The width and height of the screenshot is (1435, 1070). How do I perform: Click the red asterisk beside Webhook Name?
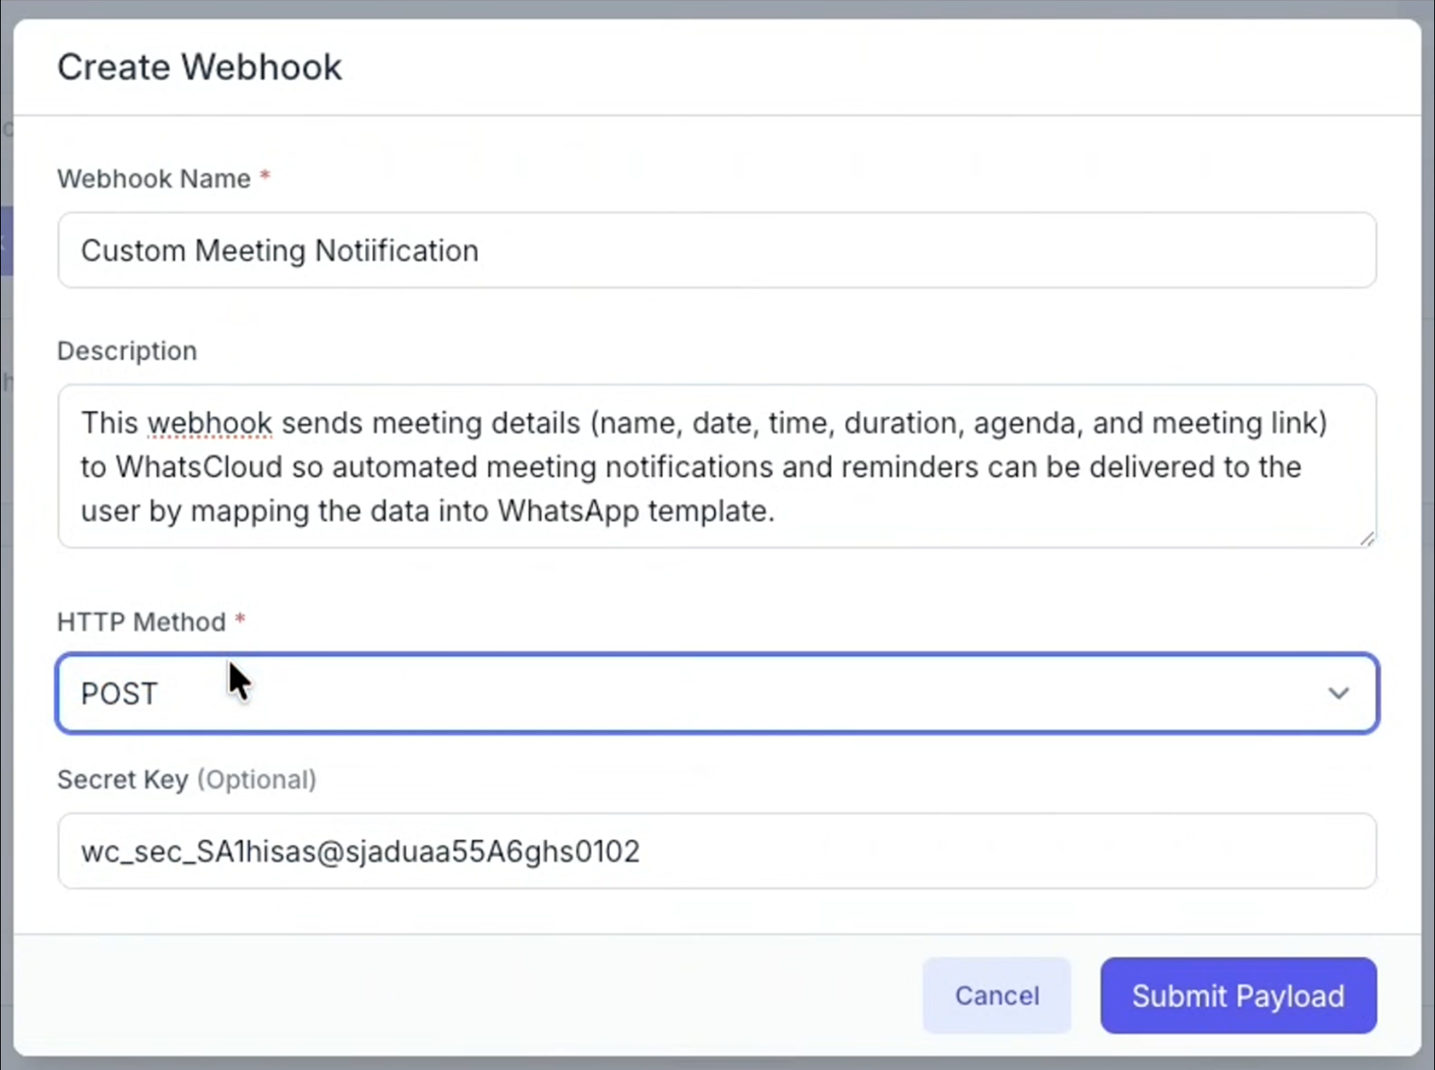click(x=265, y=176)
